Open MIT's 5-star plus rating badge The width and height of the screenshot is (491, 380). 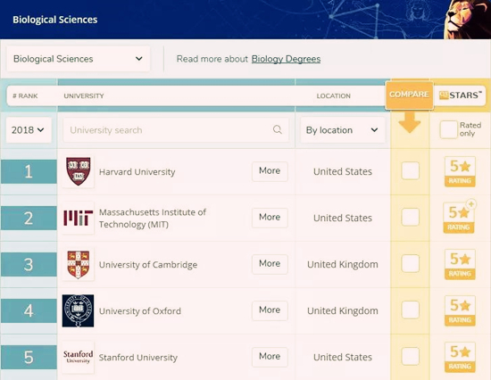pyautogui.click(x=459, y=218)
